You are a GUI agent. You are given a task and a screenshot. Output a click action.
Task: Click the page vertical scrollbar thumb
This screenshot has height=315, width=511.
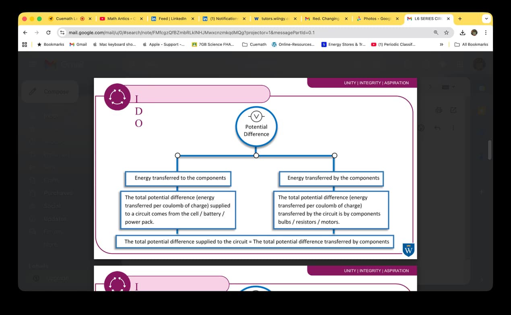coord(489,150)
